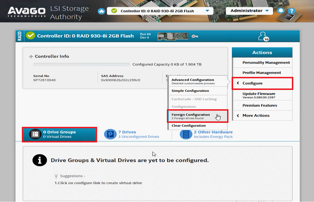Click the user count icon with badge 10
The height and width of the screenshot is (202, 314).
pyautogui.click(x=263, y=36)
